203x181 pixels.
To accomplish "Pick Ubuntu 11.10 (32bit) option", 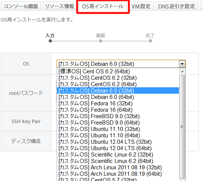I will click(118, 129).
